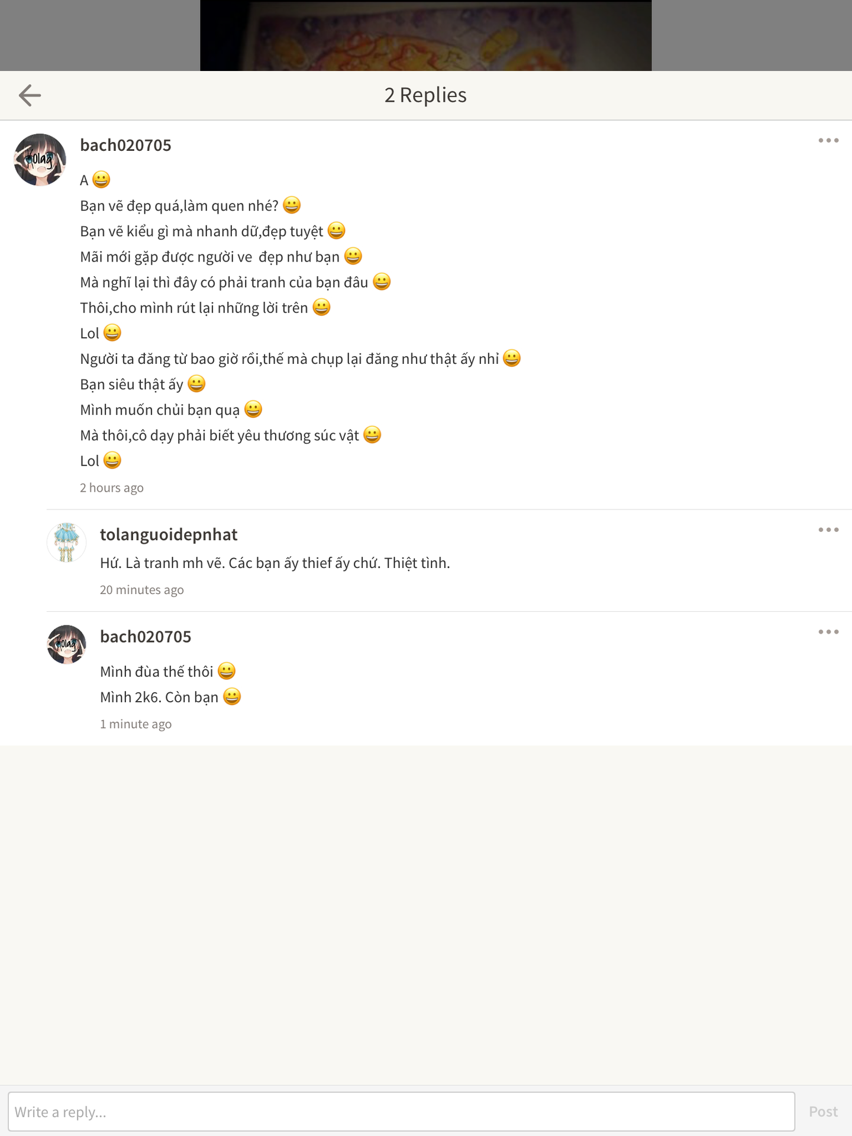Tap the '1 minute ago' timestamp
The image size is (852, 1136).
tap(135, 725)
